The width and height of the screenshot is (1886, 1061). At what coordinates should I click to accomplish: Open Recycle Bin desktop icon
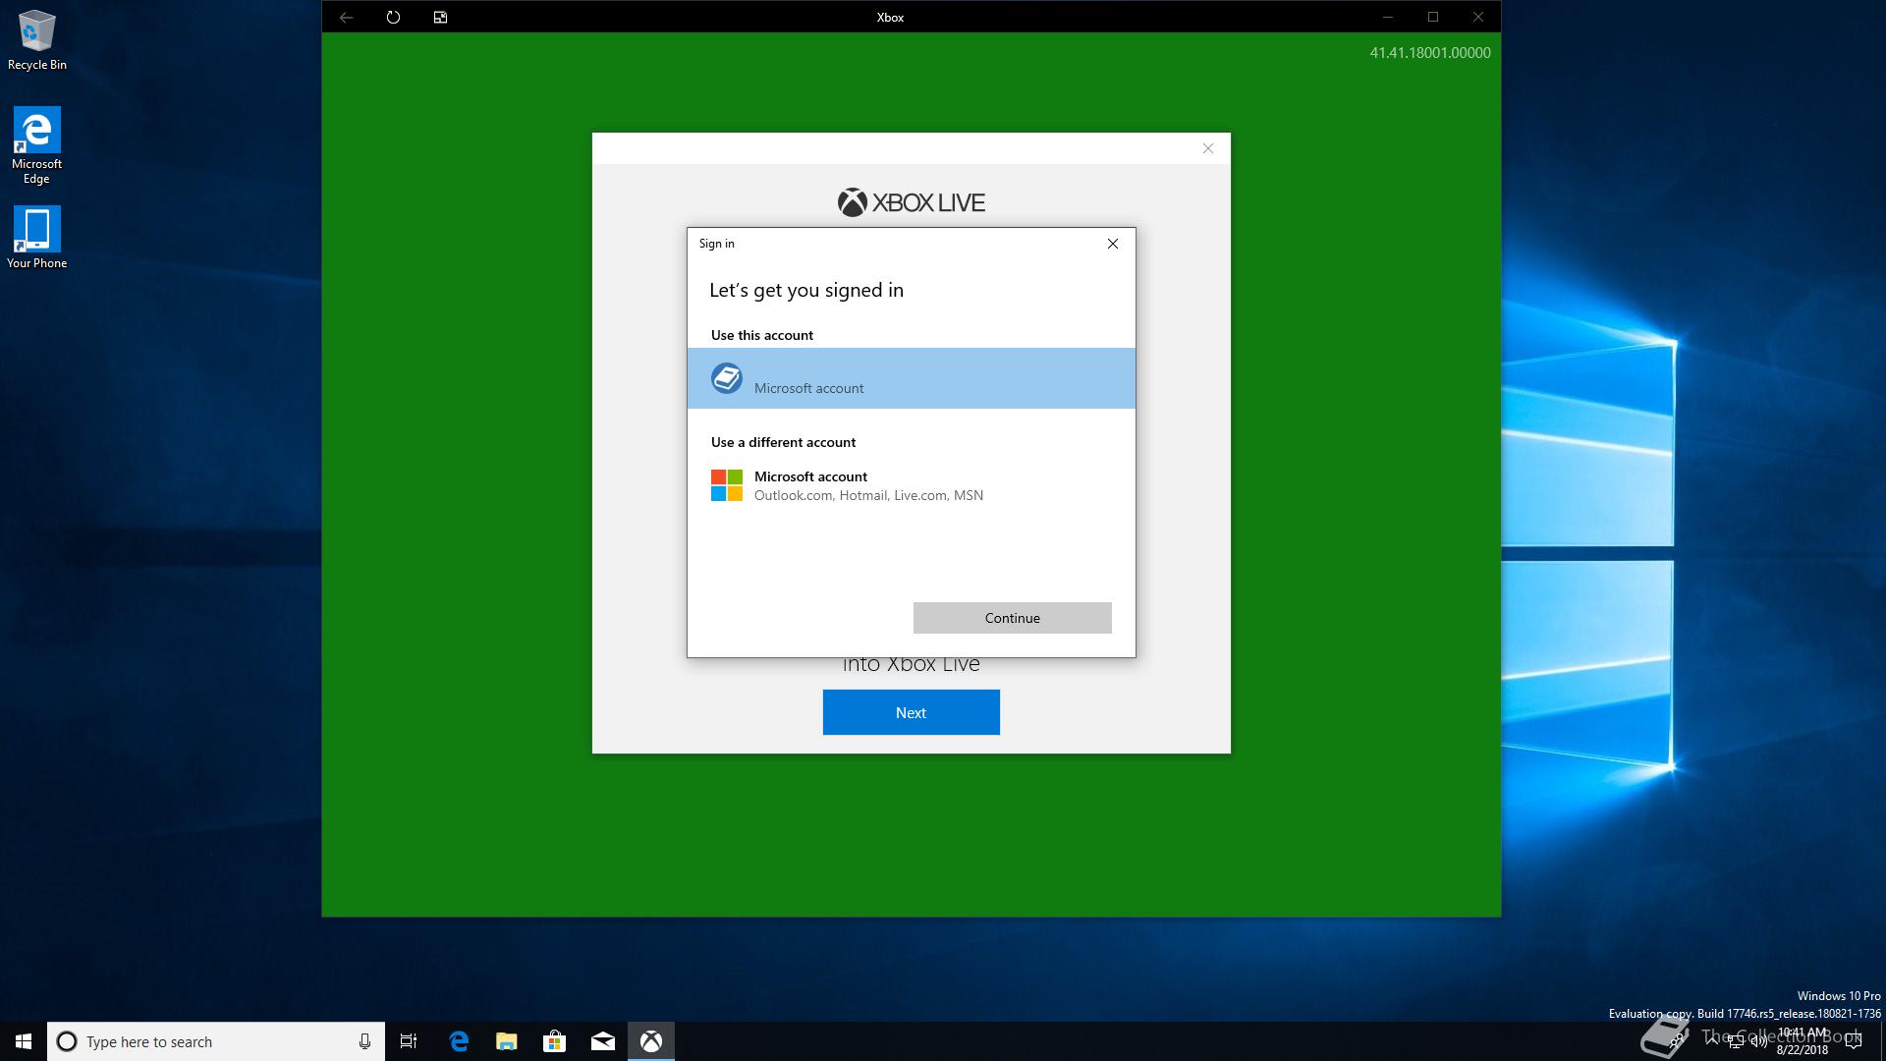37,40
